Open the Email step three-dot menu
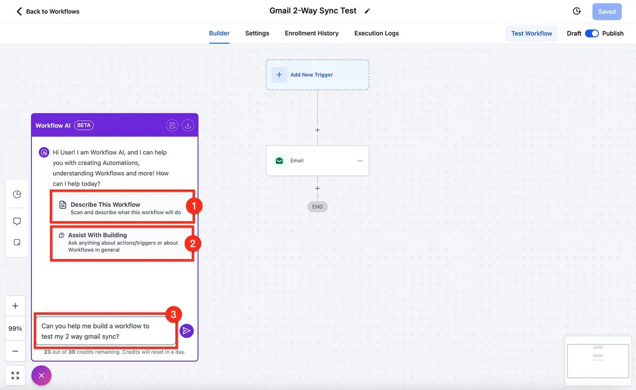Screen dimensions: 636x390 point(360,161)
